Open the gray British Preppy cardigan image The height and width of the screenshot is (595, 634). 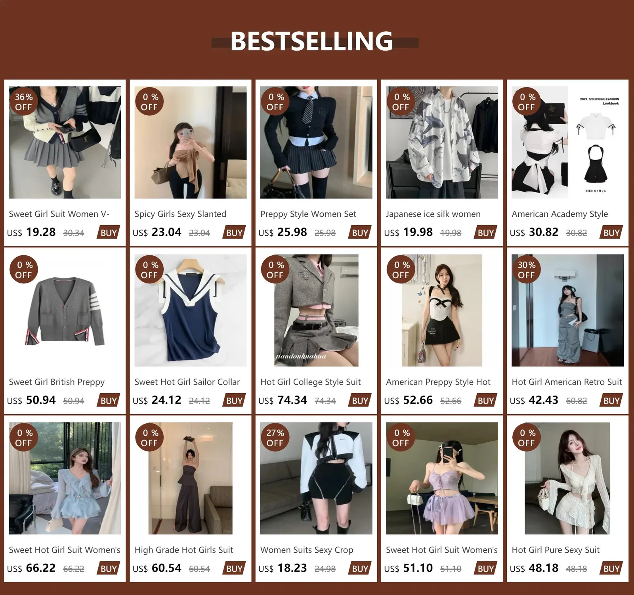coord(65,310)
